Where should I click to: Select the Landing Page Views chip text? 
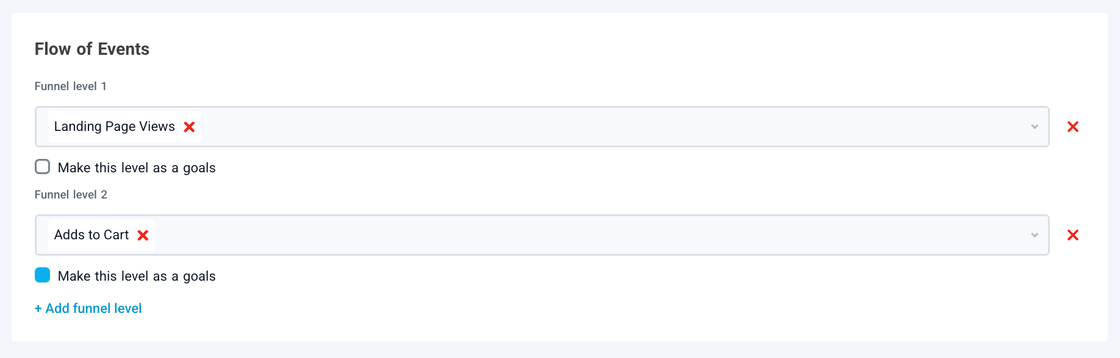coord(114,127)
